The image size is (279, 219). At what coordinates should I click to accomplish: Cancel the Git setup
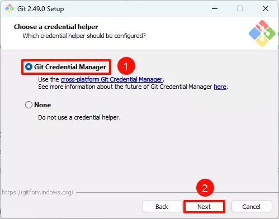(252, 207)
